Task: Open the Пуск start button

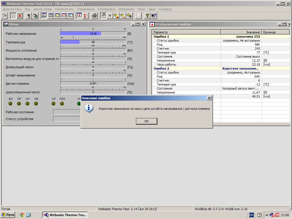Action: coord(8,215)
